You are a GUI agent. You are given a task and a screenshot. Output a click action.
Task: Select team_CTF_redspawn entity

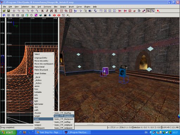[64, 128]
